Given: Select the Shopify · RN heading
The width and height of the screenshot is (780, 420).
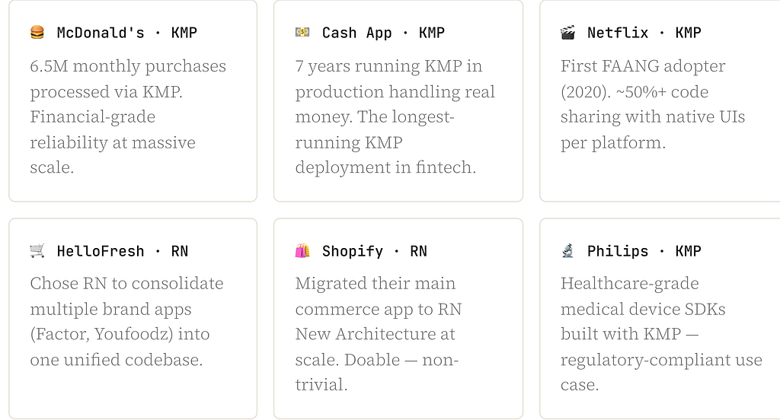Looking at the screenshot, I should point(375,251).
